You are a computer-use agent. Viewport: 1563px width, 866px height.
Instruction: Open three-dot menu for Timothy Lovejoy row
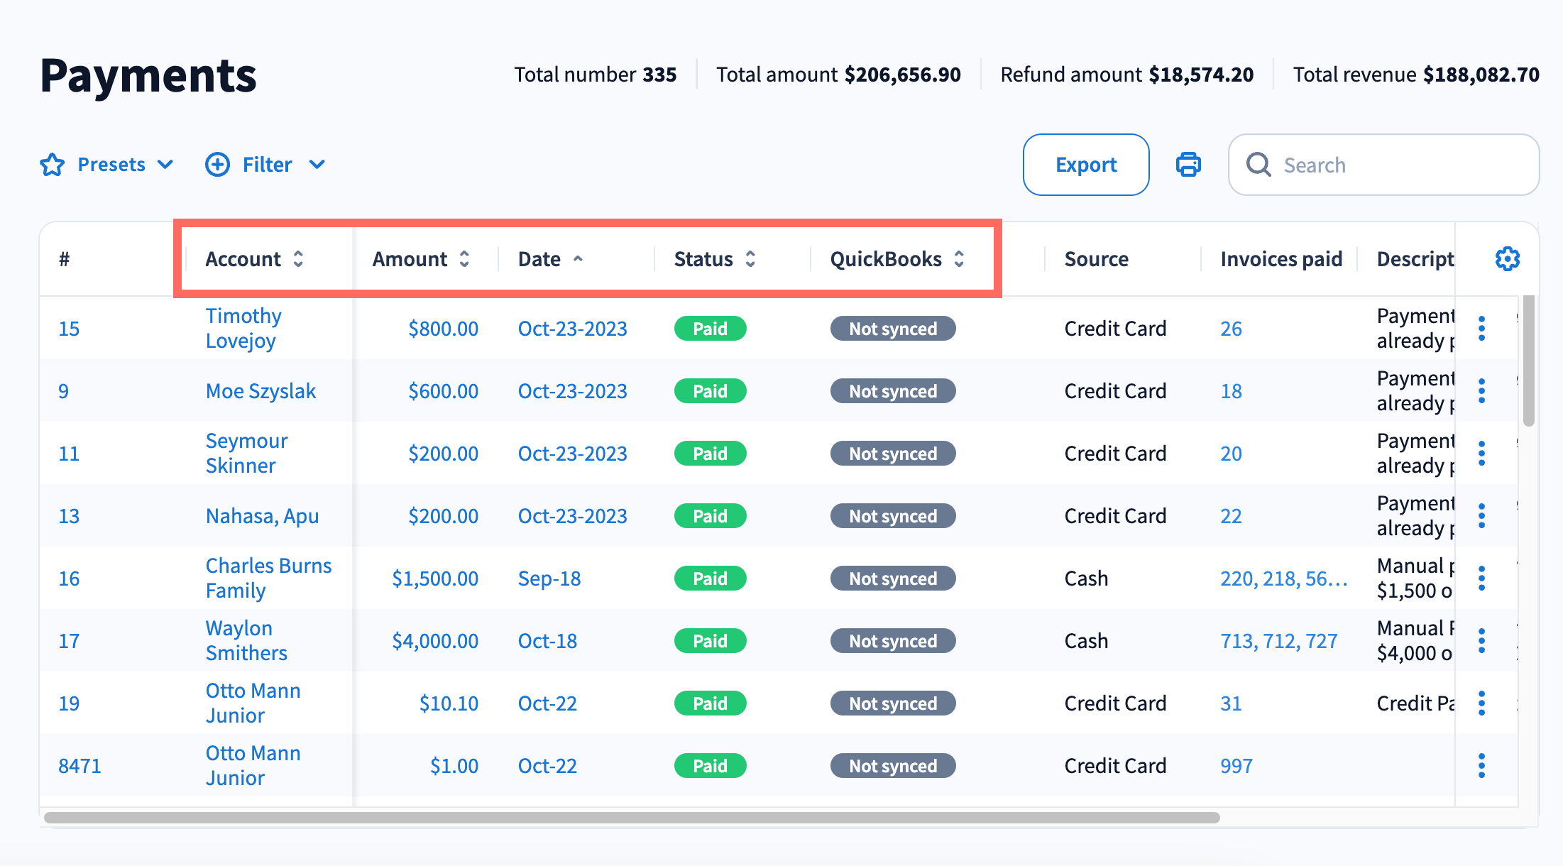1481,329
